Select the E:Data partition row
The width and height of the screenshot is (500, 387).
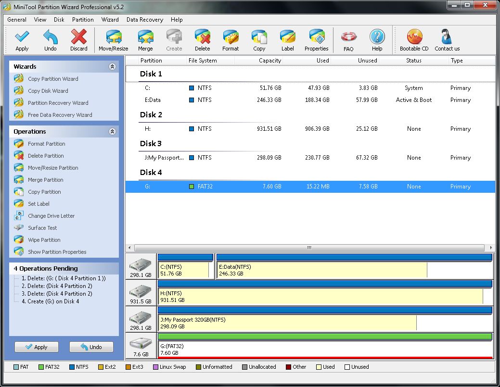[x=310, y=100]
